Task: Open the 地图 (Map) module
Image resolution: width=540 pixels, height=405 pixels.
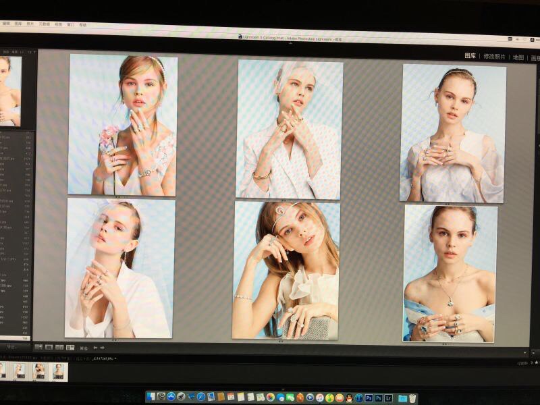Action: pos(518,57)
